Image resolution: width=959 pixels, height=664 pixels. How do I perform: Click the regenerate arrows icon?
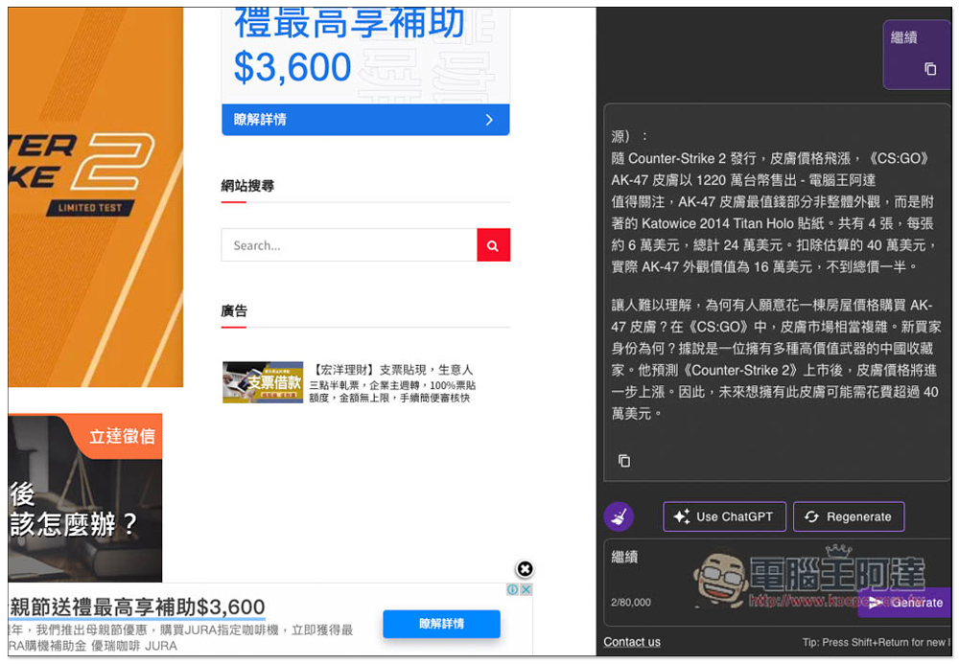pos(811,516)
